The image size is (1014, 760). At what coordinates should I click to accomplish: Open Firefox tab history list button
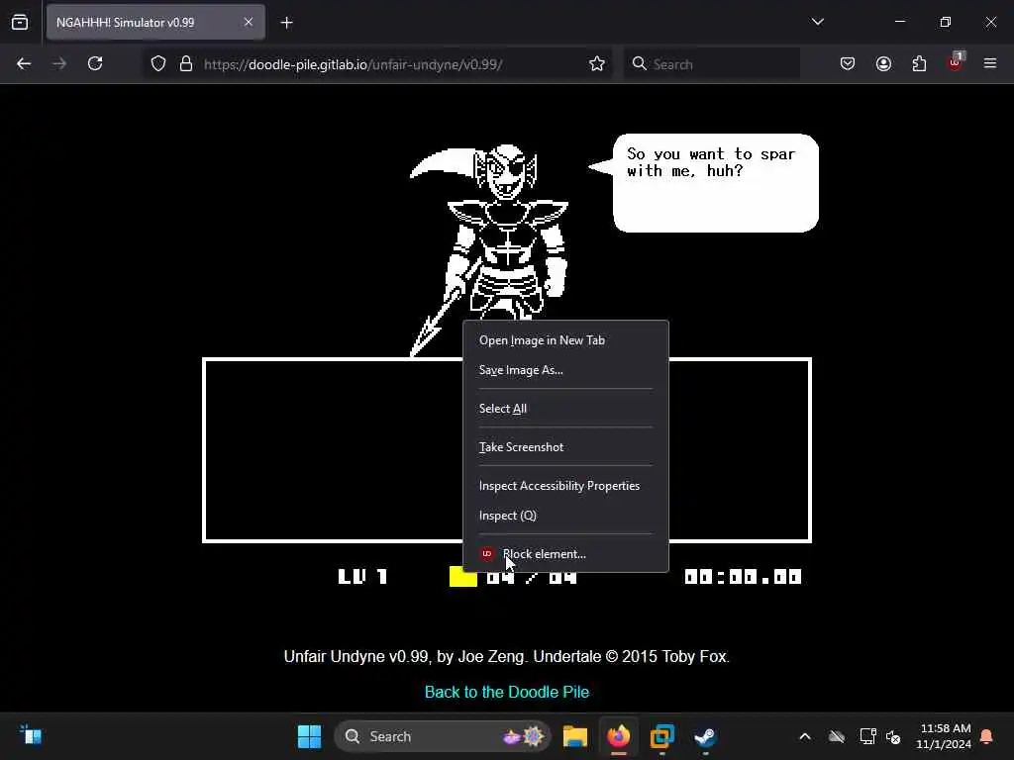[20, 22]
